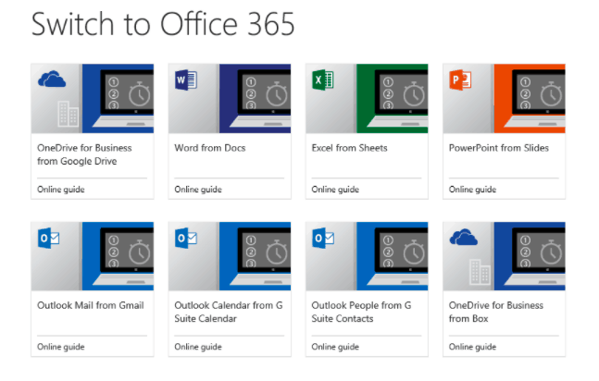Click the Outlook icon on Outlook Mail from Gmail card
Viewport: 599px width, 381px height.
tap(48, 238)
